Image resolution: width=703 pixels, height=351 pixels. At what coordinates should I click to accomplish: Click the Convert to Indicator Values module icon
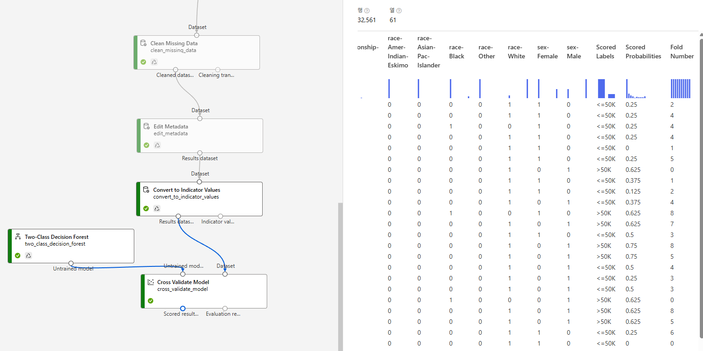point(146,190)
